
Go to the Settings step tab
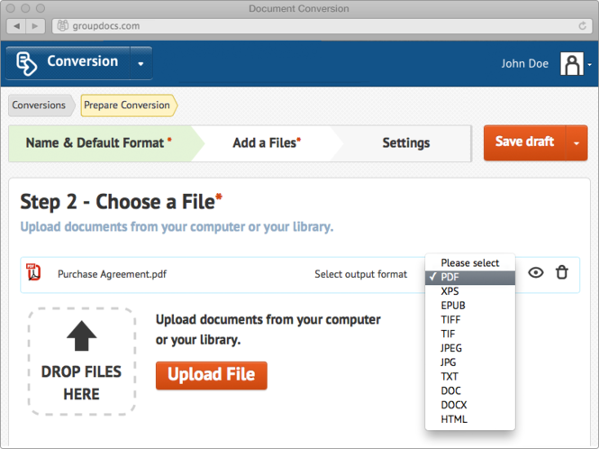pyautogui.click(x=405, y=143)
